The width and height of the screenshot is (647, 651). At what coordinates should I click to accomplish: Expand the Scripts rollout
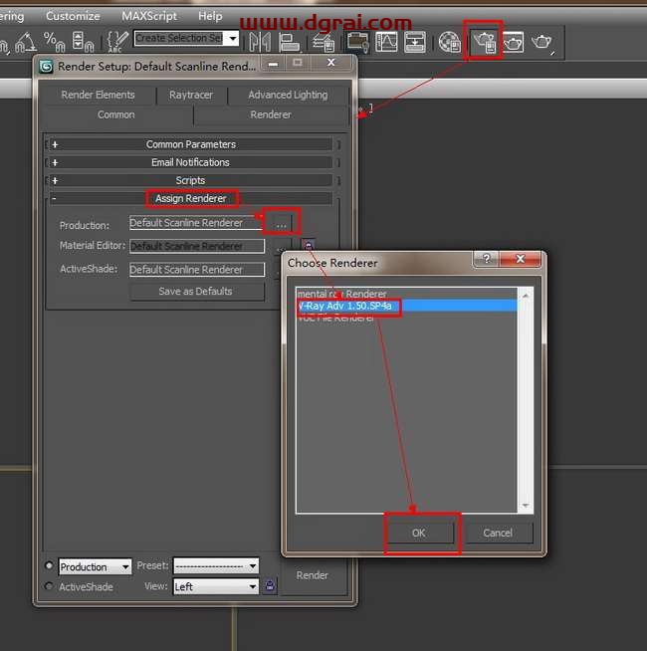click(190, 180)
